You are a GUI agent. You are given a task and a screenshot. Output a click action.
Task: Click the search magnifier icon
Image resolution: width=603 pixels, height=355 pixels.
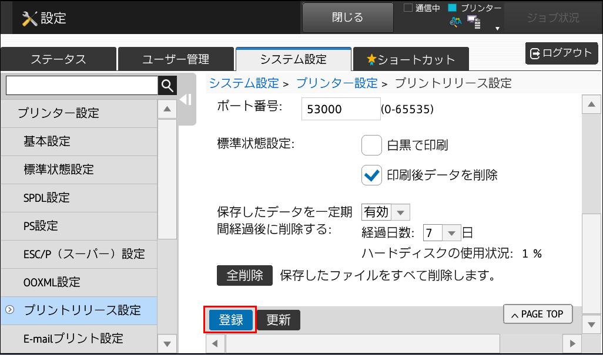point(168,85)
